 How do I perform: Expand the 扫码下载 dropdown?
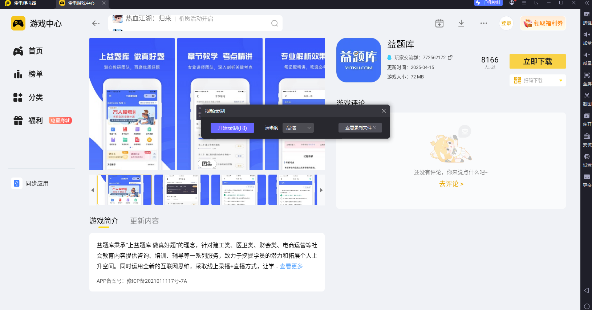(538, 80)
